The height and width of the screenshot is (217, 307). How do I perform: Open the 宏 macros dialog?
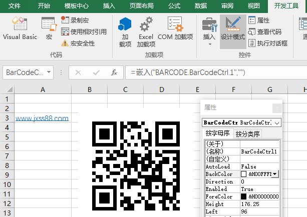(x=49, y=28)
